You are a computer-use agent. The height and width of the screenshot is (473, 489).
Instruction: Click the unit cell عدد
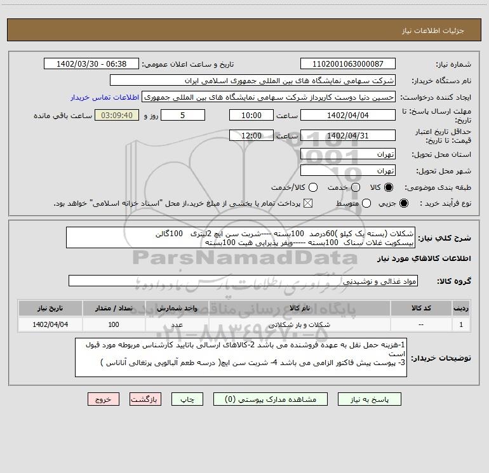pyautogui.click(x=177, y=324)
